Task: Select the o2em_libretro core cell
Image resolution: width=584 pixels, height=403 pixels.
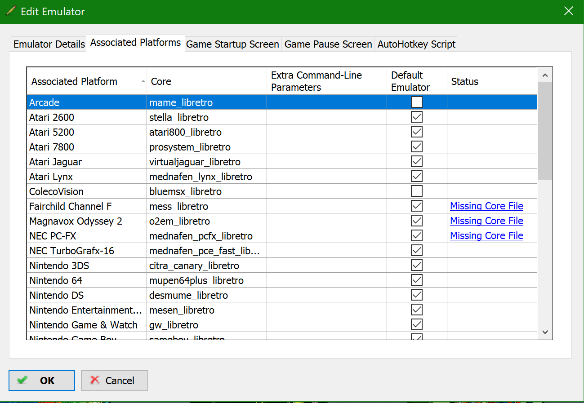Action: pyautogui.click(x=207, y=221)
